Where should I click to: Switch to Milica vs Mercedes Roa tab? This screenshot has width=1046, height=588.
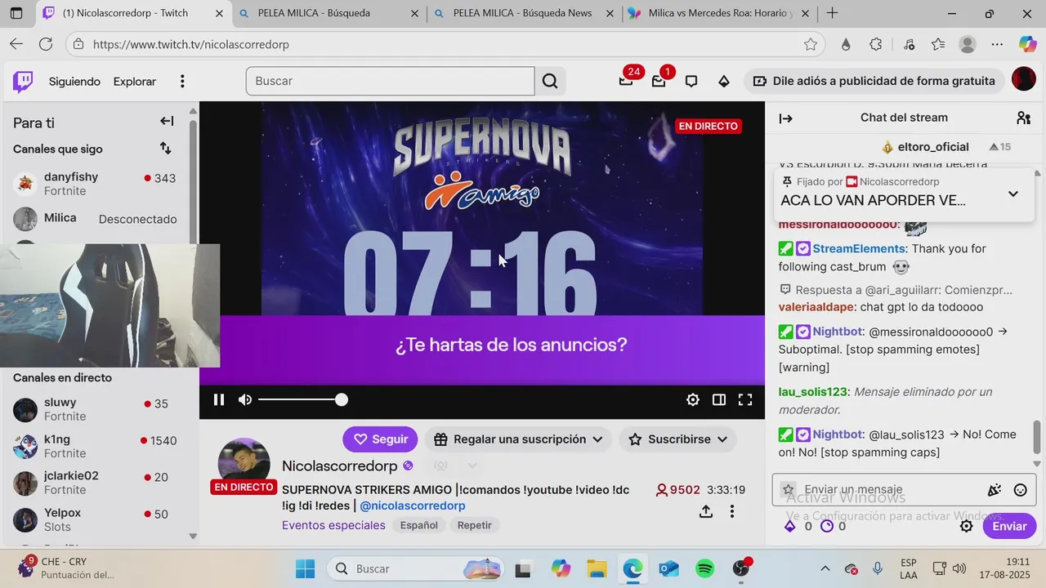[719, 13]
